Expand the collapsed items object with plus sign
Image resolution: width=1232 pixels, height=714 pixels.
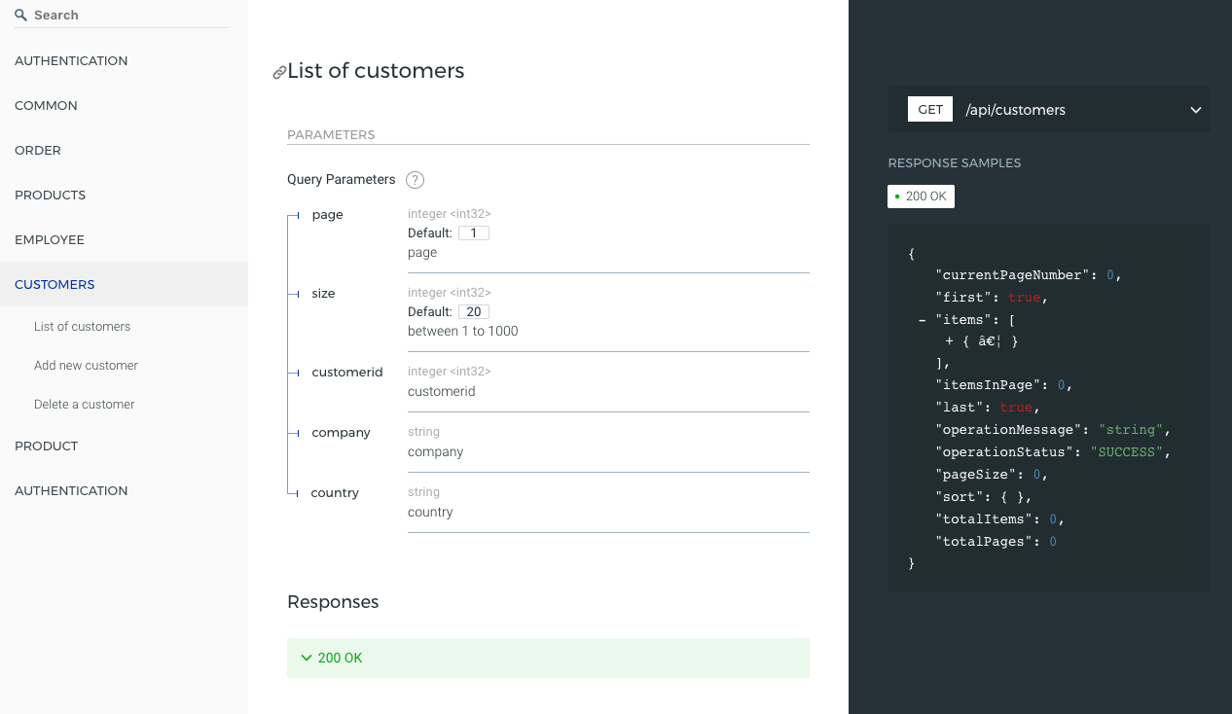click(949, 341)
